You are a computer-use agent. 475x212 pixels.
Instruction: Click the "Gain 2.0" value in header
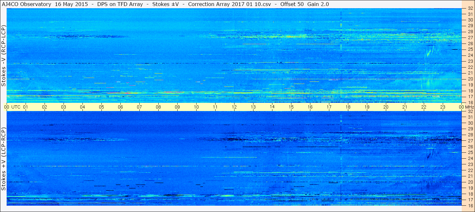[318, 4]
